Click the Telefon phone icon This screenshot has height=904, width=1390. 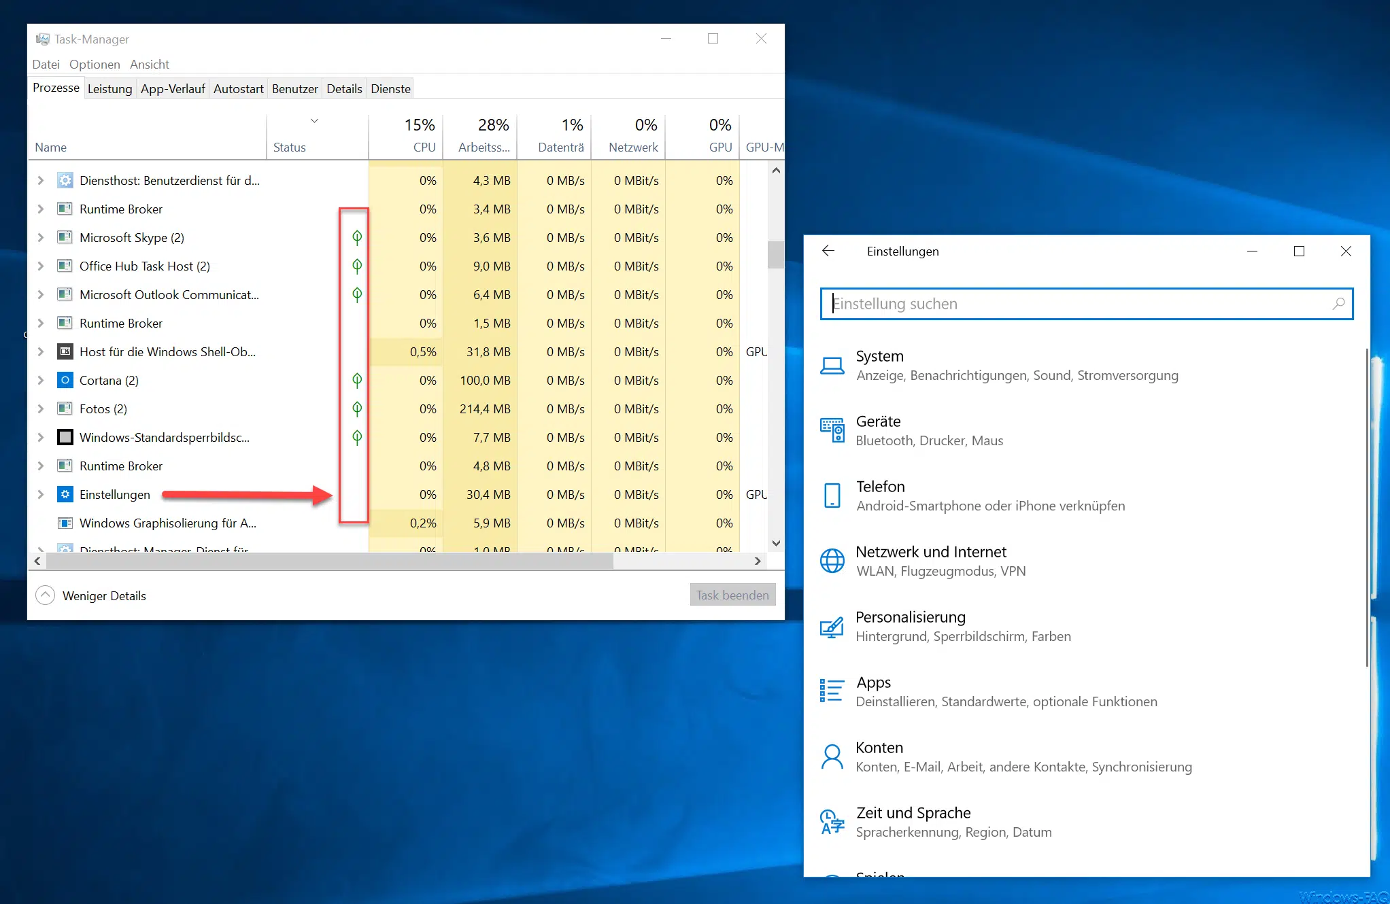[x=832, y=496]
